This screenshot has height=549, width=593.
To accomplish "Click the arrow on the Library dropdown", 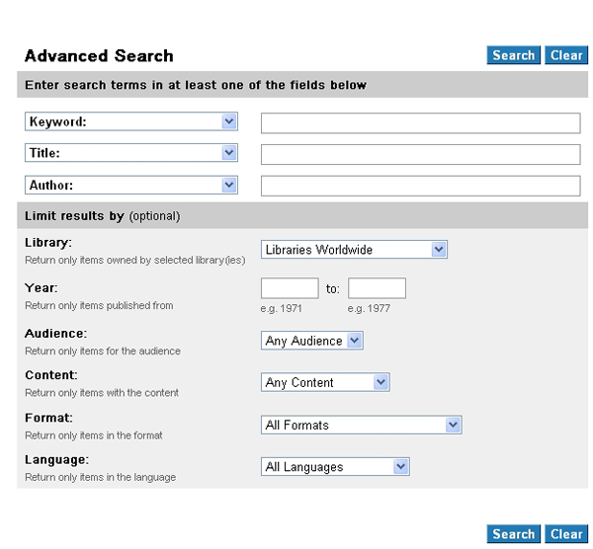I will pyautogui.click(x=439, y=250).
